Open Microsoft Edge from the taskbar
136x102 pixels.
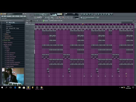click(x=15, y=88)
